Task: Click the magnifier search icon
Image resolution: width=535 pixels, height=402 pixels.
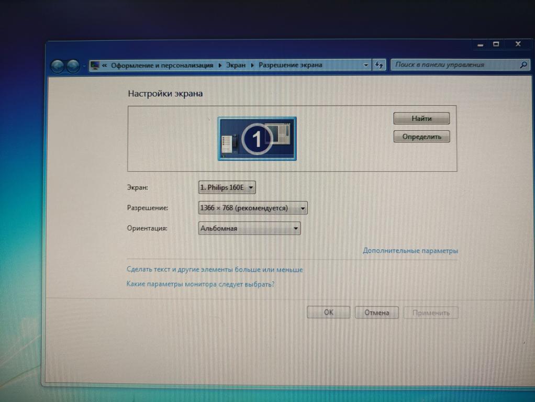Action: (523, 64)
